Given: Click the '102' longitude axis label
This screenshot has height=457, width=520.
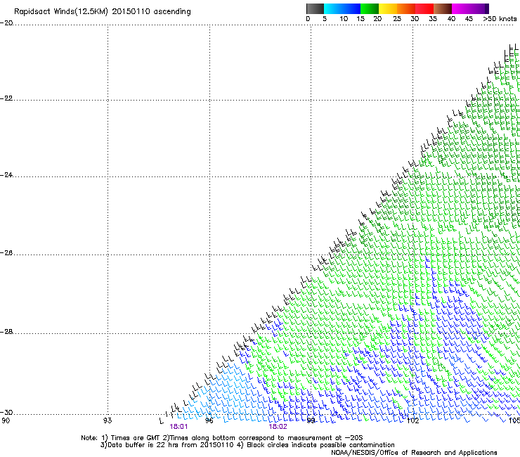Looking at the screenshot, I should click(412, 420).
